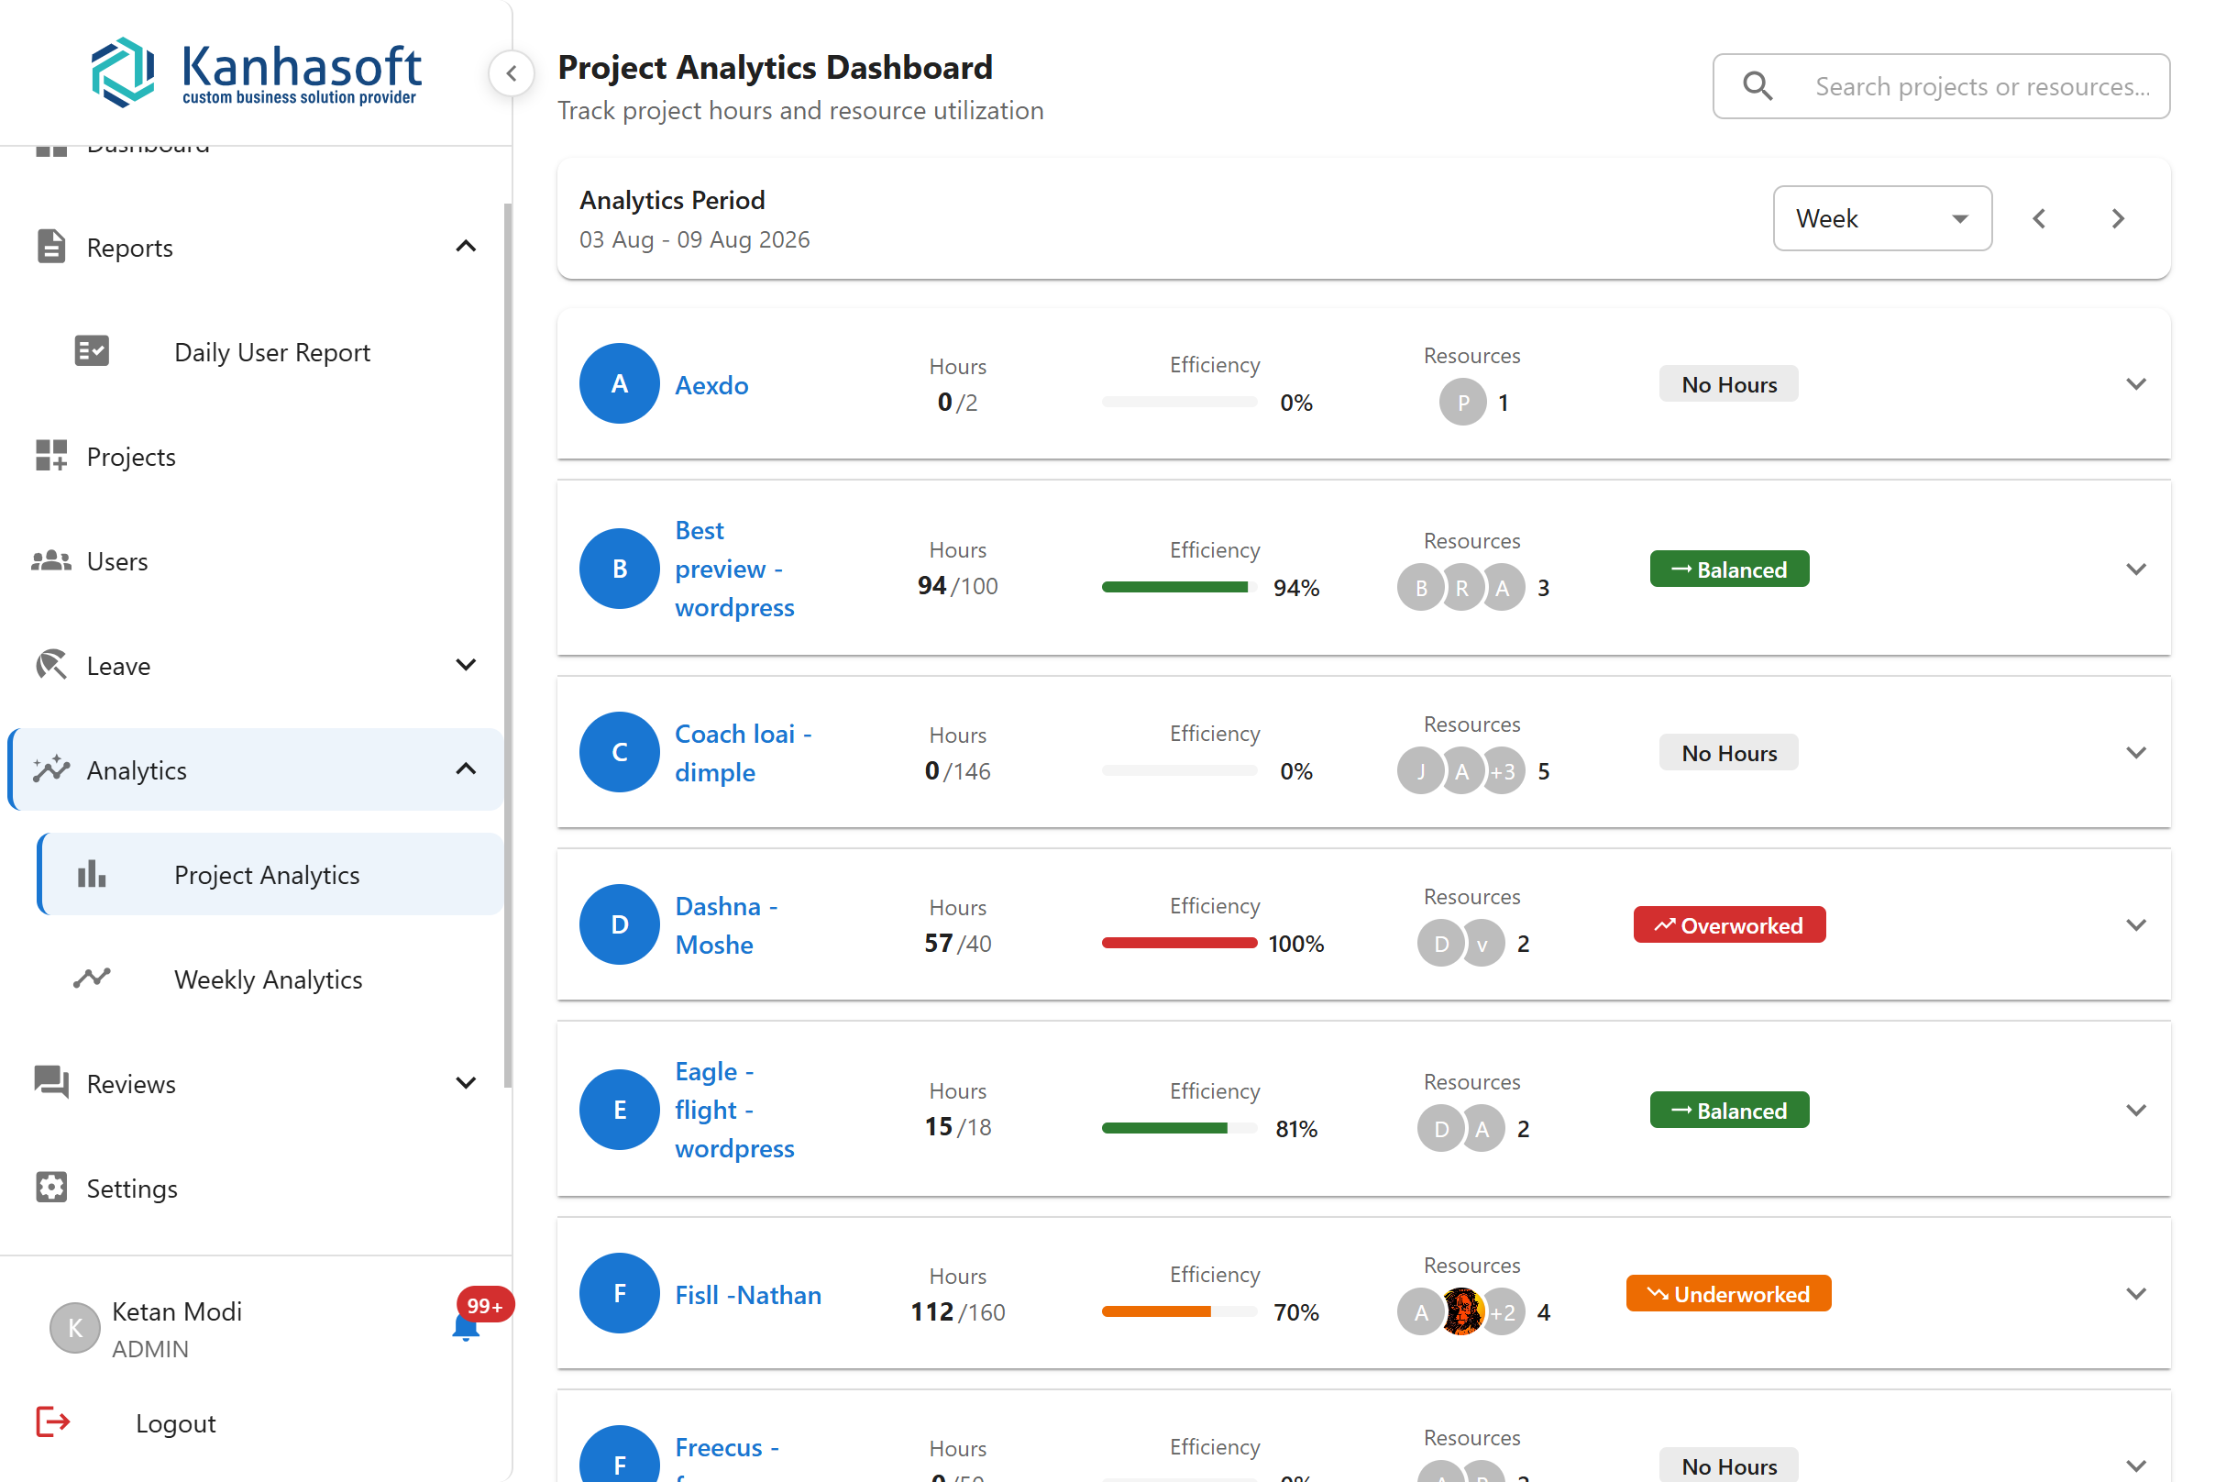Image resolution: width=2215 pixels, height=1482 pixels.
Task: Click the Dashna - Moshe D avatar
Action: coord(619,924)
